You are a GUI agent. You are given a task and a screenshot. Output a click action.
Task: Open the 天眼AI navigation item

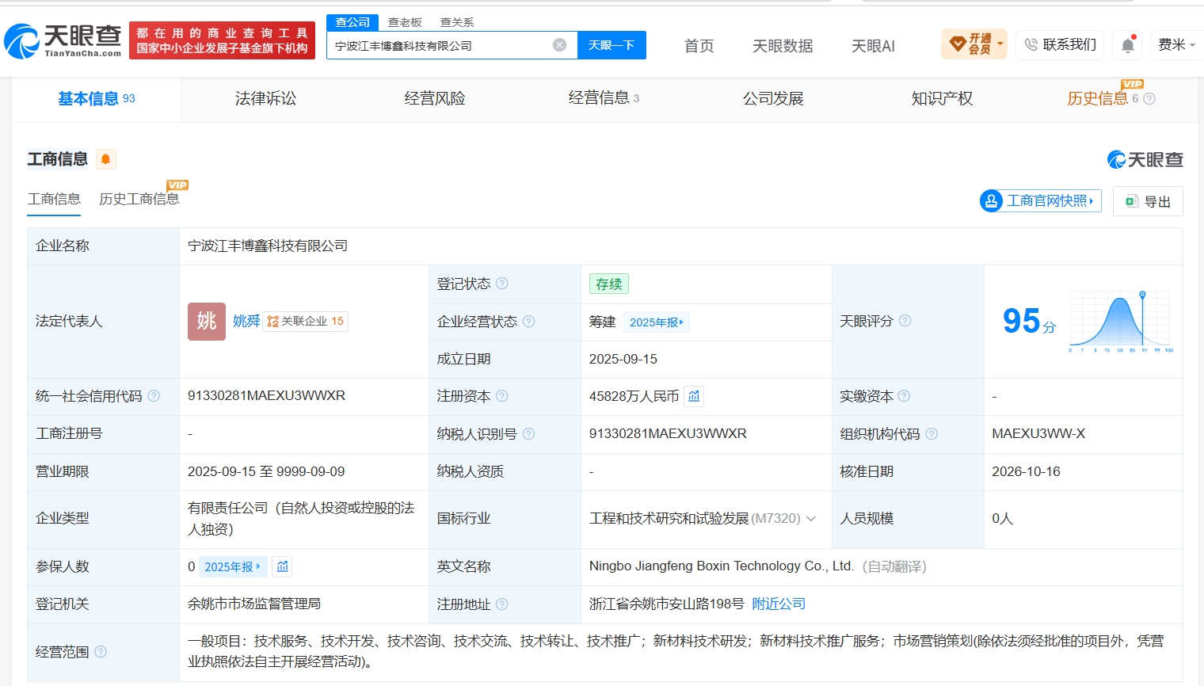point(873,46)
